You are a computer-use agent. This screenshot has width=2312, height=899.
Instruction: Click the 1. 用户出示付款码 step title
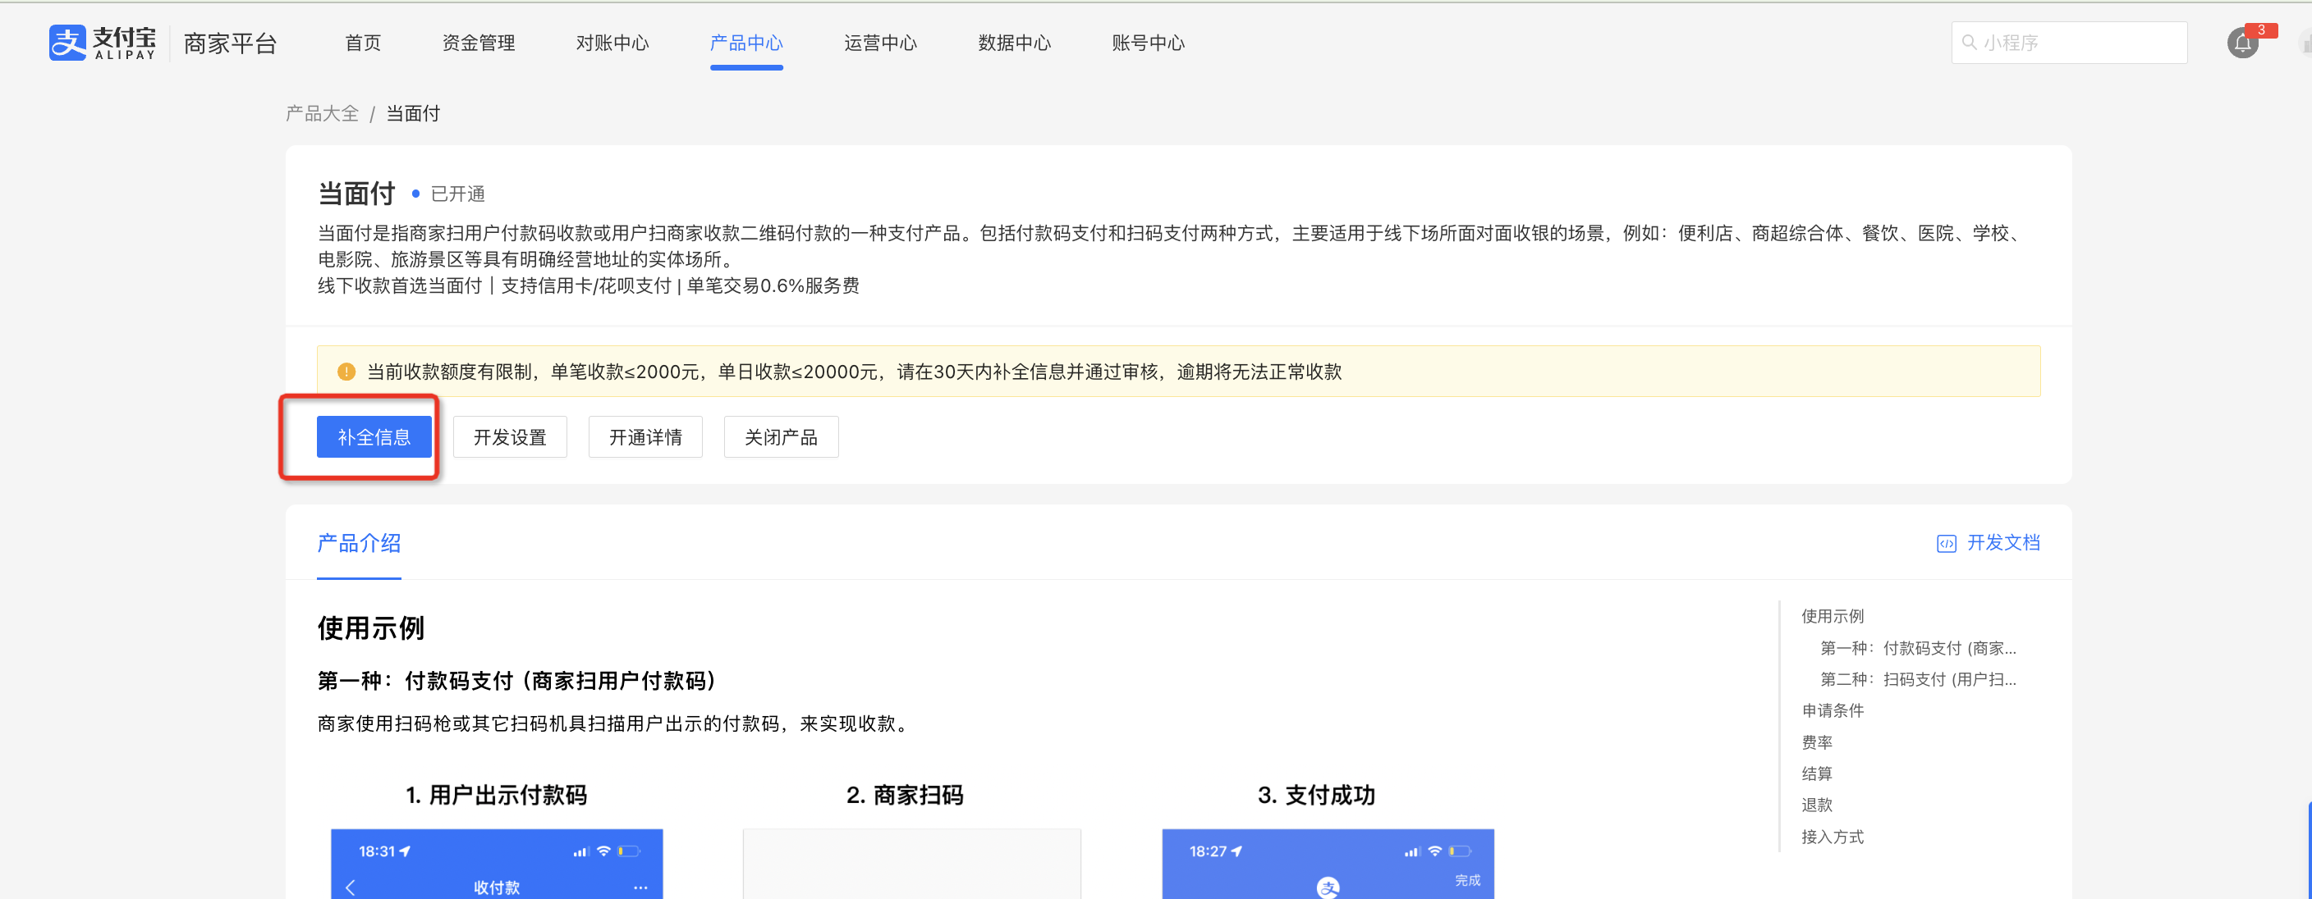point(497,795)
